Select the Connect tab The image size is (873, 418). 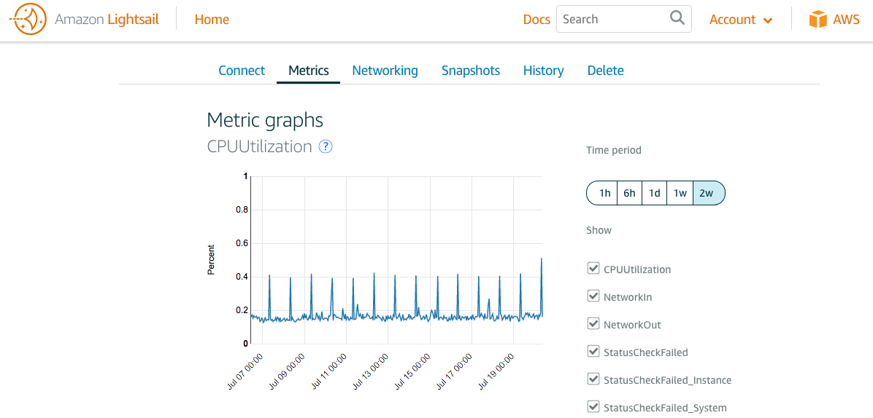tap(242, 71)
